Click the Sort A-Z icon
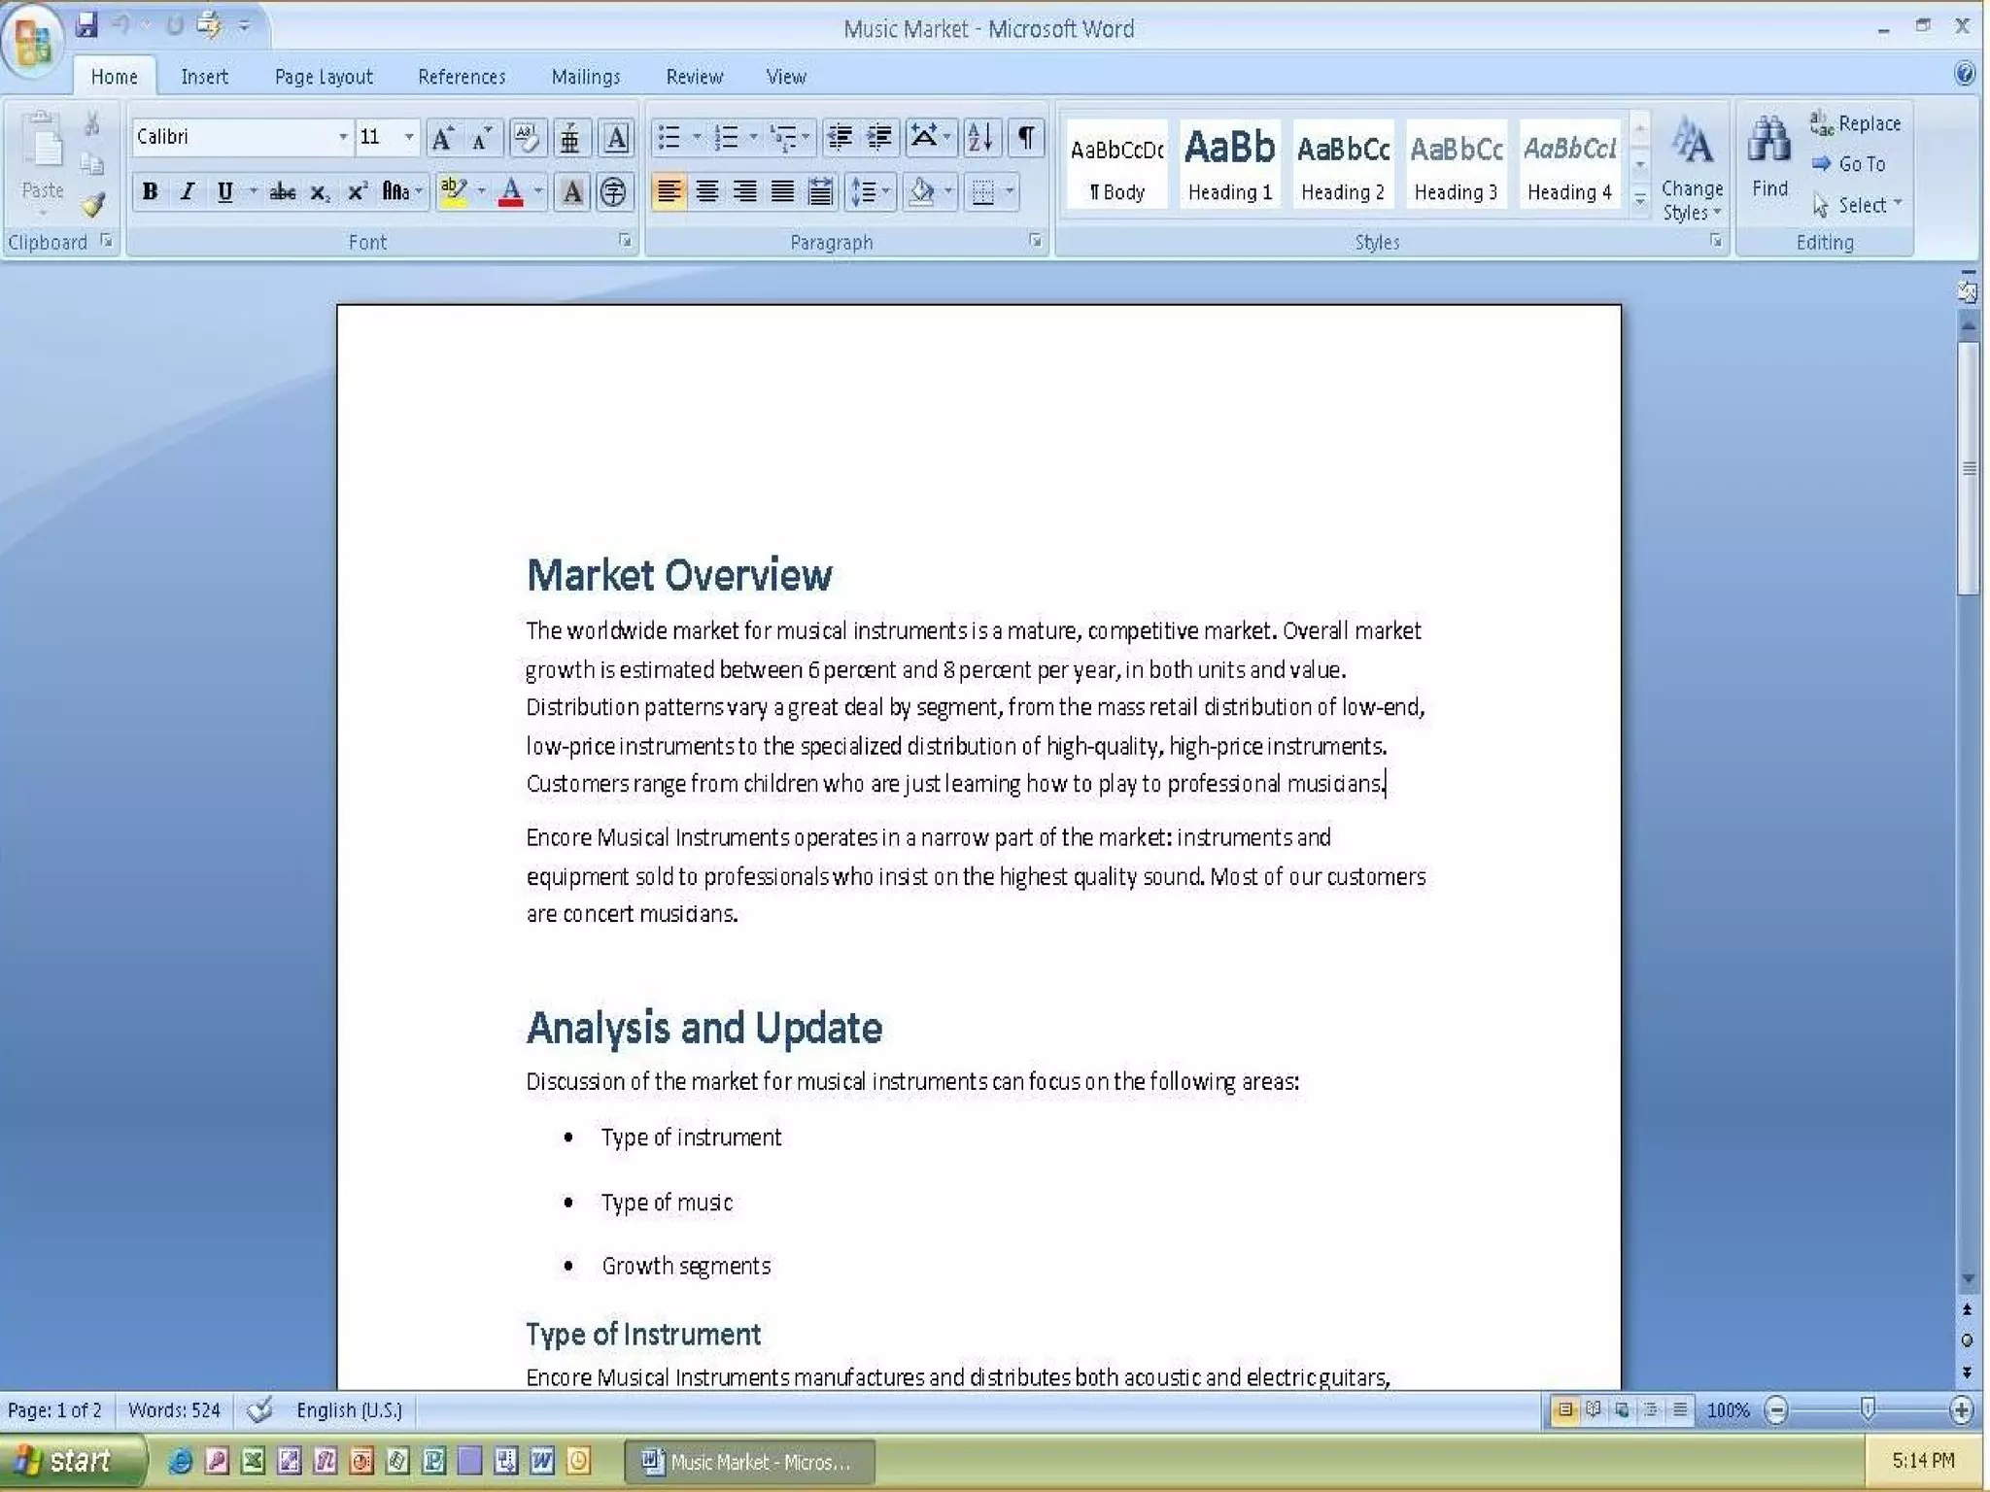Viewport: 1990px width, 1492px height. coord(980,137)
